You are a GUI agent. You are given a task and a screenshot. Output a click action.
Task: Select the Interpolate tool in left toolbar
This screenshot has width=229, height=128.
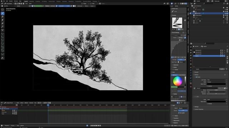pos(3,54)
